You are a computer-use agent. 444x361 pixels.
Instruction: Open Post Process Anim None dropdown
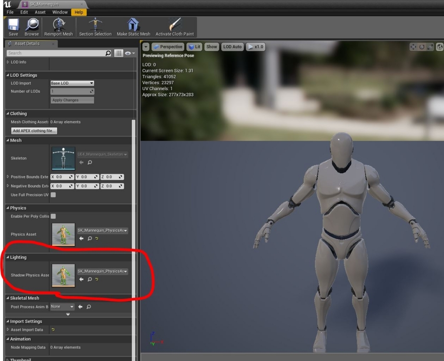[62, 306]
